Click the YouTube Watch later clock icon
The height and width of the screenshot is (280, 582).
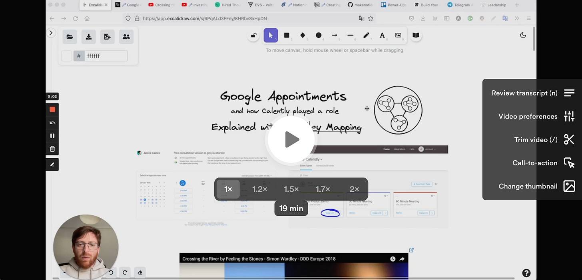(393, 259)
